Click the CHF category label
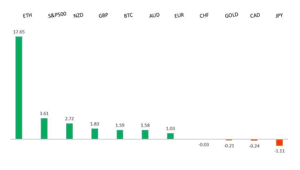 point(204,16)
